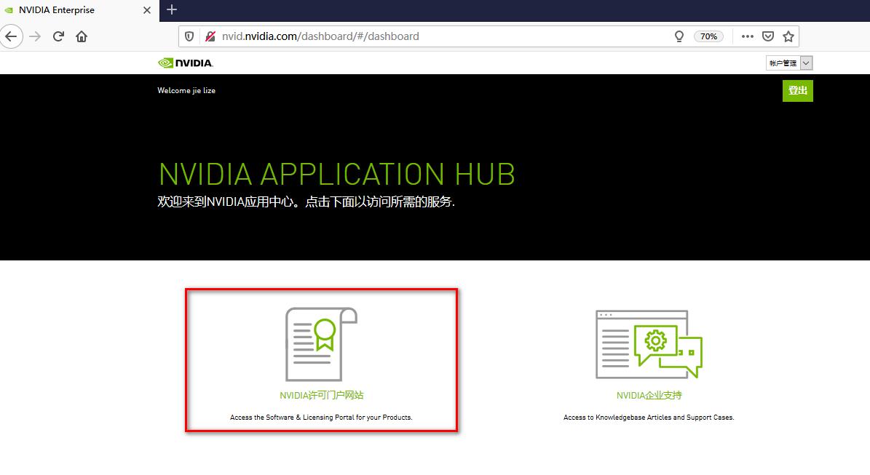Open the NVIDIA许可门户网站 link
This screenshot has width=870, height=475.
321,396
